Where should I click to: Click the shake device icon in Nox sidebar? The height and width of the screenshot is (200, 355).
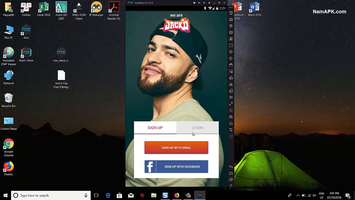(x=231, y=13)
